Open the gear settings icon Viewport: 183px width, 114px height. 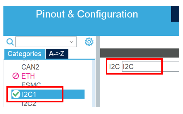coord(89,42)
